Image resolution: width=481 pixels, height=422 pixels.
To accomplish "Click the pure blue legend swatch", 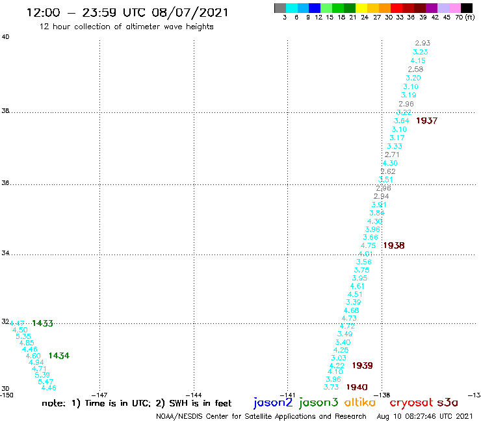I will [315, 8].
